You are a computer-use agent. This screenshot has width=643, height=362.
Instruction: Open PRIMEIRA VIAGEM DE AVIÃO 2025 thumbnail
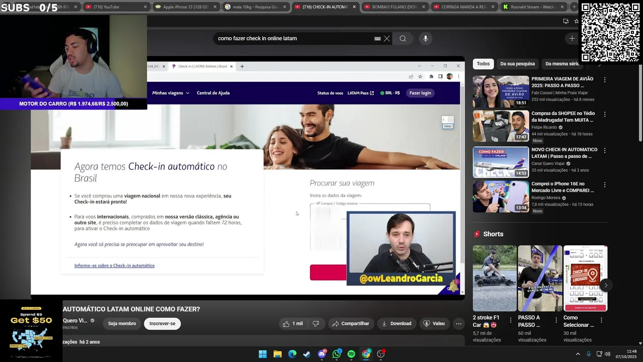pos(500,92)
